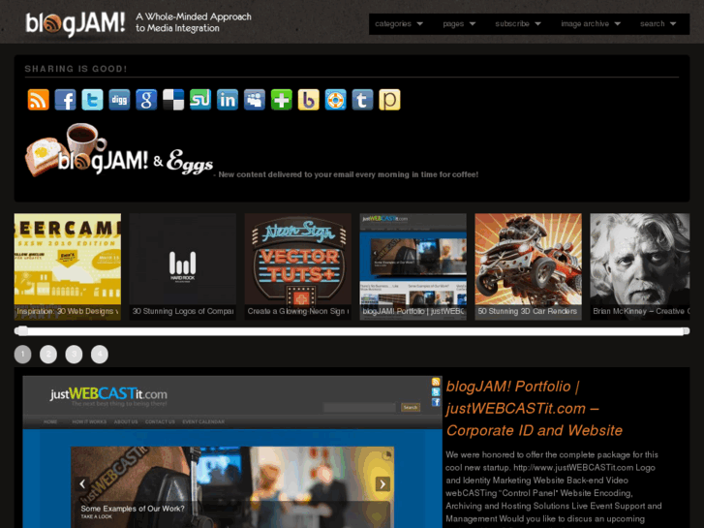The width and height of the screenshot is (704, 528).
Task: Open the Neon Sign Vector Tuts thumbnail
Action: point(297,266)
